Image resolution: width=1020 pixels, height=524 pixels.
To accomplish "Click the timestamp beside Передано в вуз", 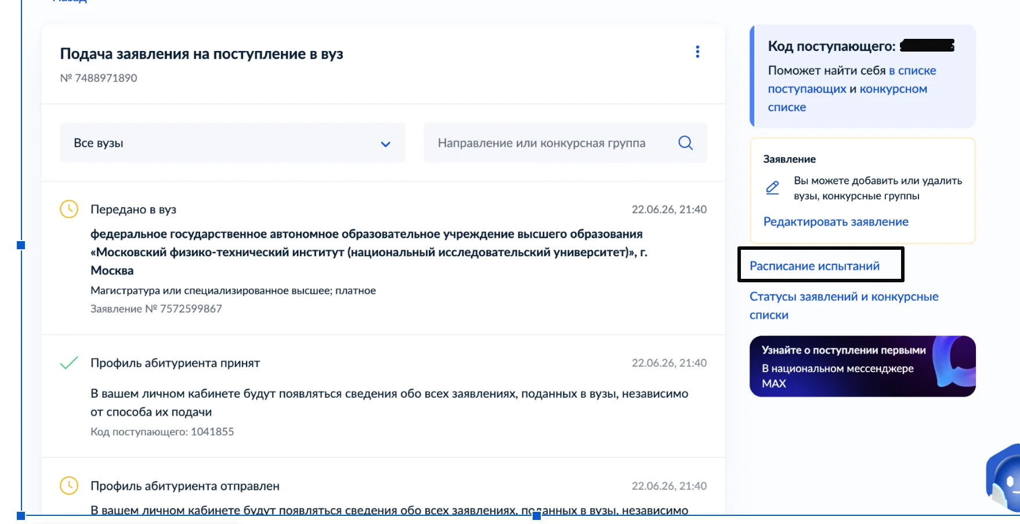I will click(x=669, y=209).
